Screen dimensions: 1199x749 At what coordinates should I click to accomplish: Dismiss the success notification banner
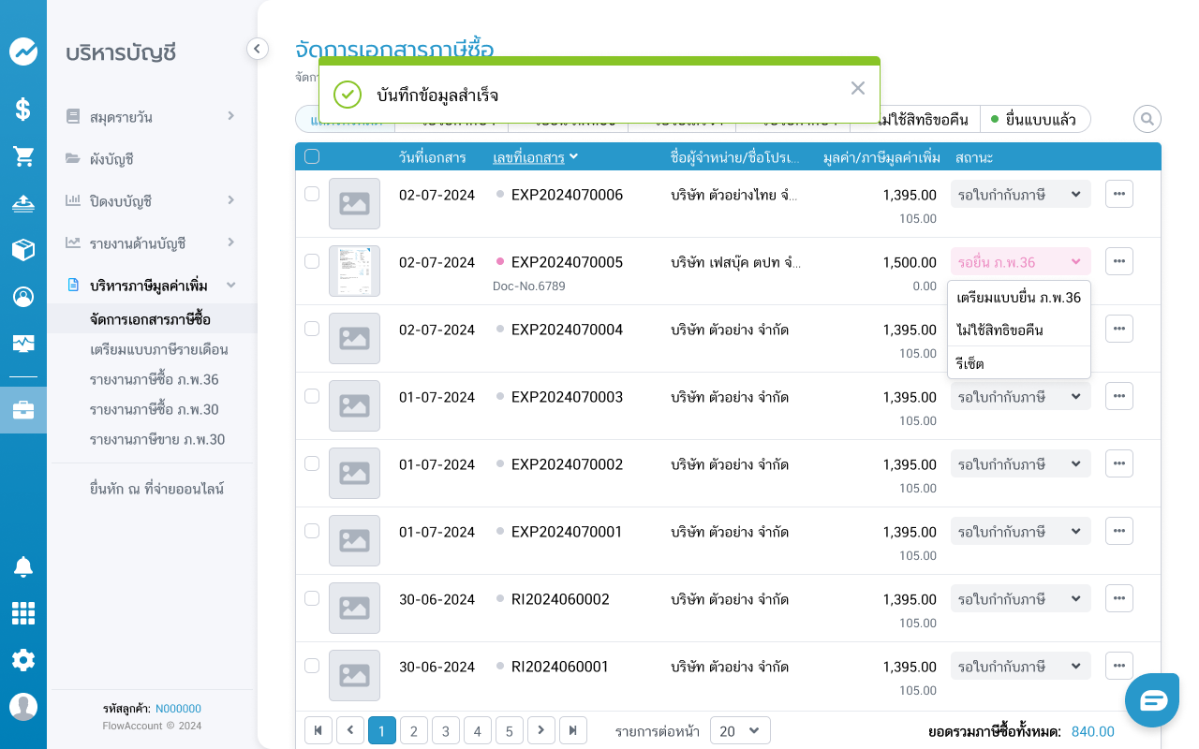[857, 88]
